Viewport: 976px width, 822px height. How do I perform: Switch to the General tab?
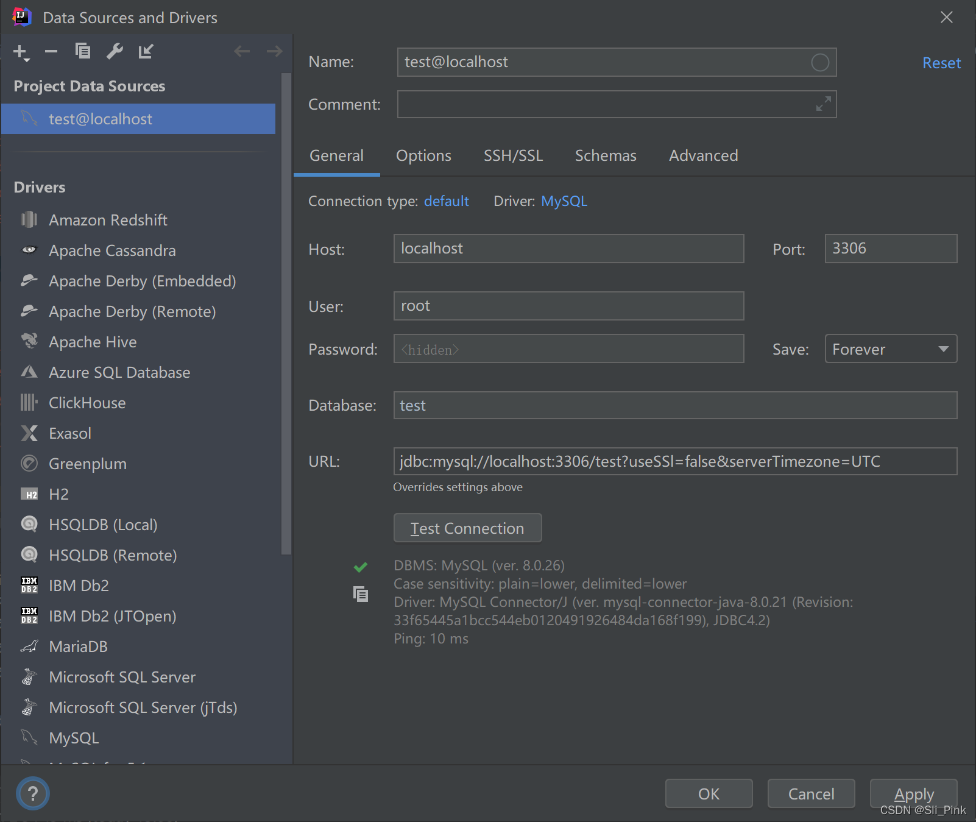[336, 156]
